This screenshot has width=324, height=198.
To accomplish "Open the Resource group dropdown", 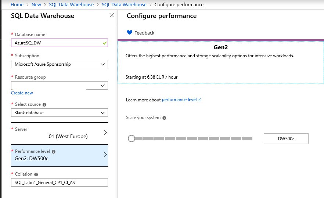I will (102, 86).
